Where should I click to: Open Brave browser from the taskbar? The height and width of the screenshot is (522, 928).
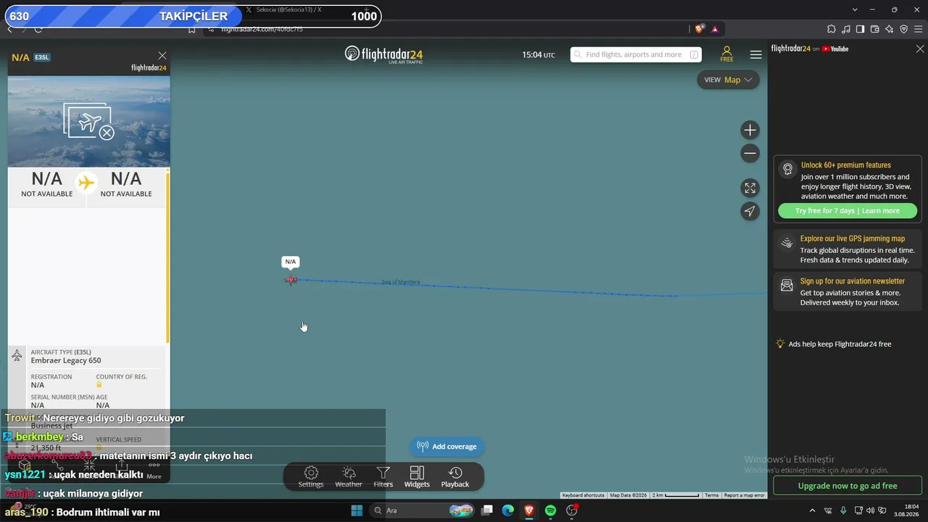pos(529,510)
